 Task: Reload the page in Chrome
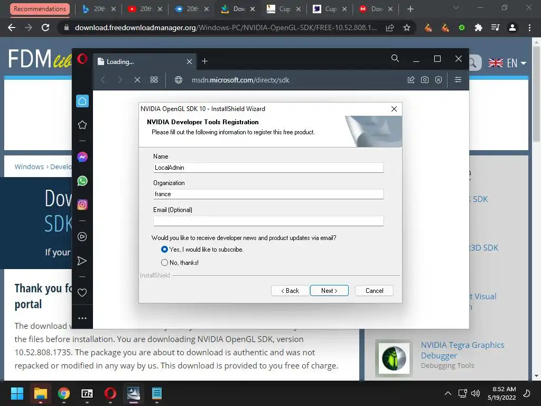tap(45, 27)
